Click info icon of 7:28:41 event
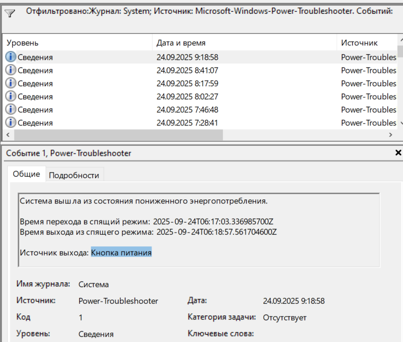The image size is (403, 342). point(11,122)
